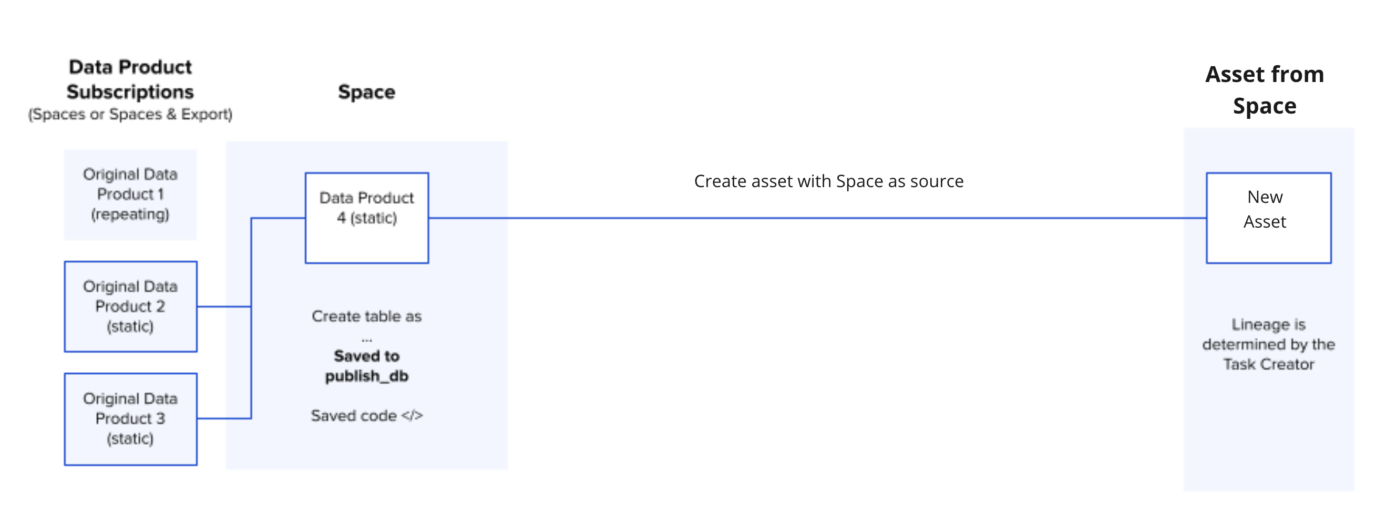Select the Original Data Product 2 (static) box
This screenshot has width=1396, height=512.
130,306
